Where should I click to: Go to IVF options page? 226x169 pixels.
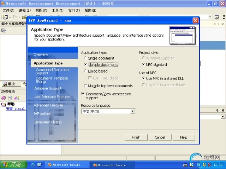pos(42,114)
